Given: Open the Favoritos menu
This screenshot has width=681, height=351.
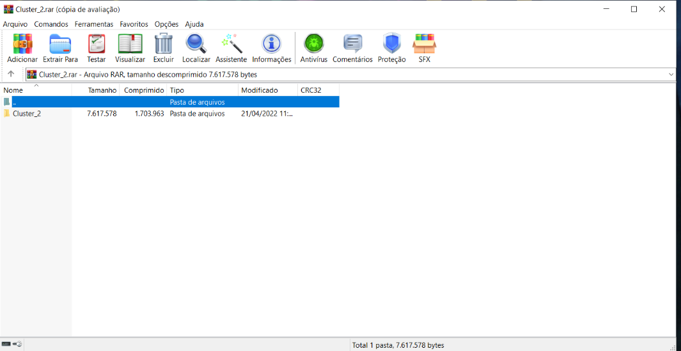Looking at the screenshot, I should pos(134,24).
